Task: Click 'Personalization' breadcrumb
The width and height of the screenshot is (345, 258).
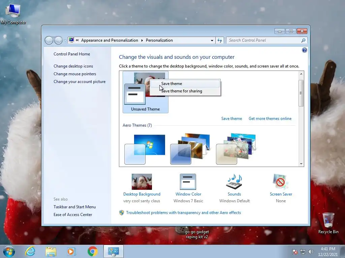Action: tap(159, 40)
